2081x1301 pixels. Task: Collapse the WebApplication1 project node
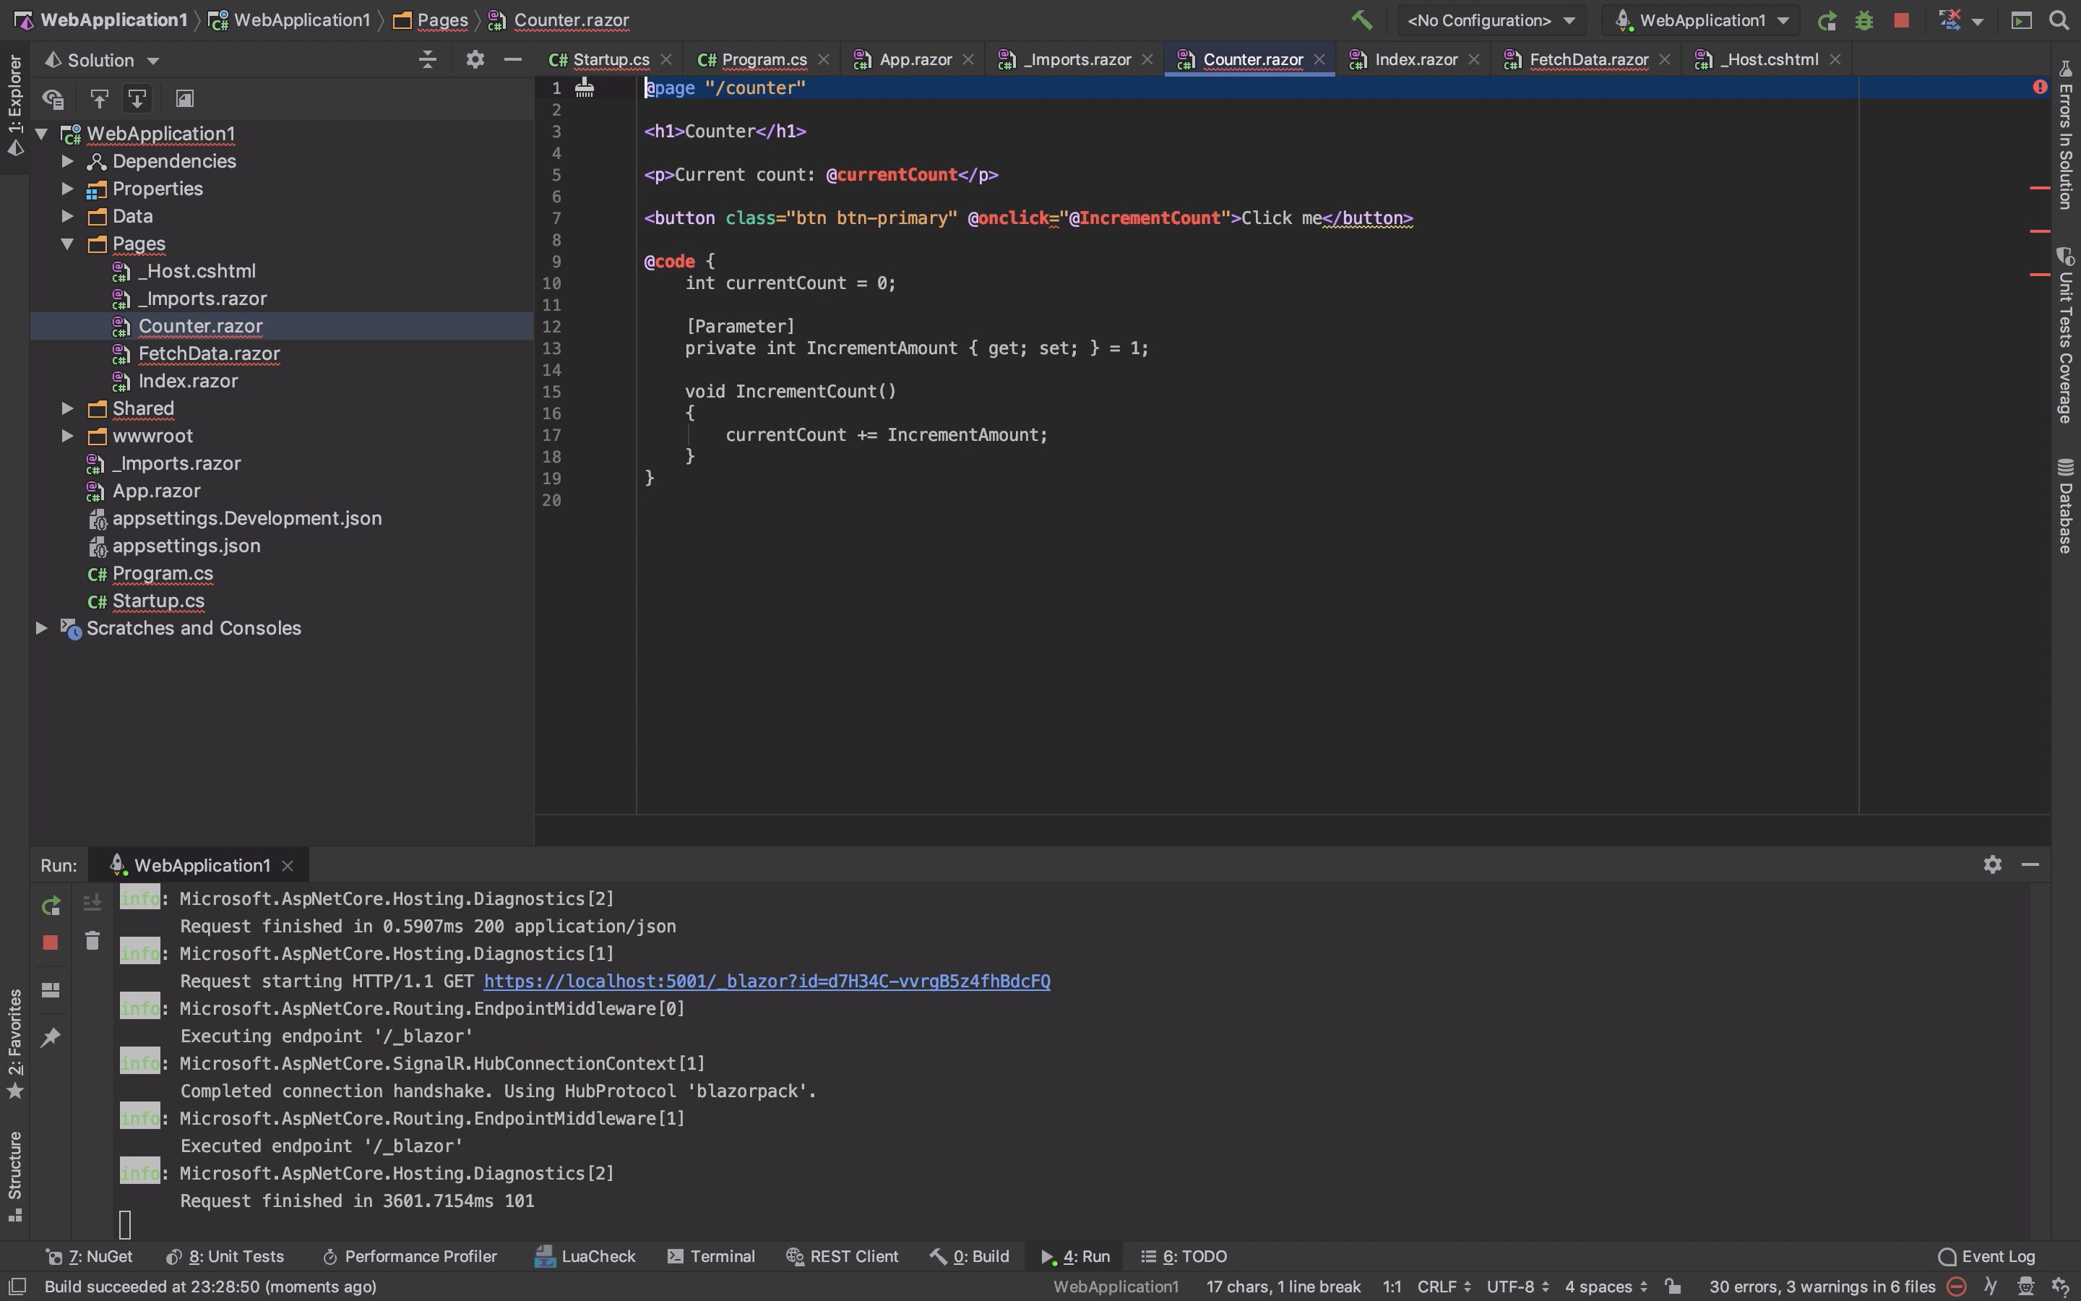click(41, 134)
